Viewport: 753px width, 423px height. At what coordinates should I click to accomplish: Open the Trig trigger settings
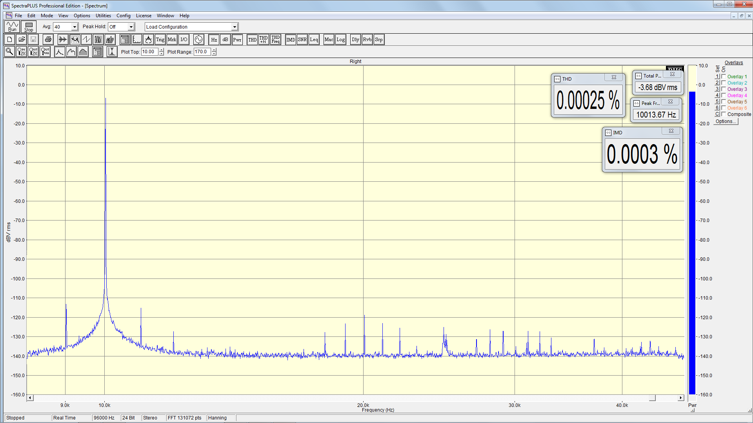(160, 40)
